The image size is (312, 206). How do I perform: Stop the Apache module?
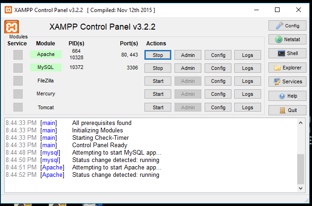(x=158, y=55)
